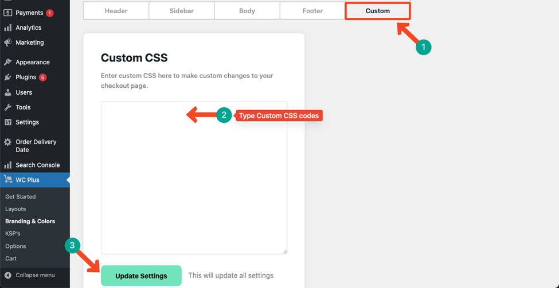Go to the Footer tab
The height and width of the screenshot is (288, 559).
pyautogui.click(x=312, y=11)
